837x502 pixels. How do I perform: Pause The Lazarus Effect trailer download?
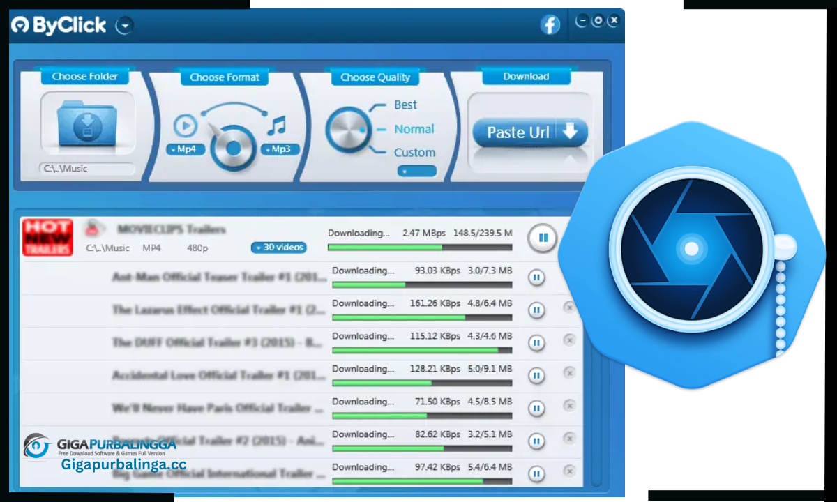tap(536, 310)
